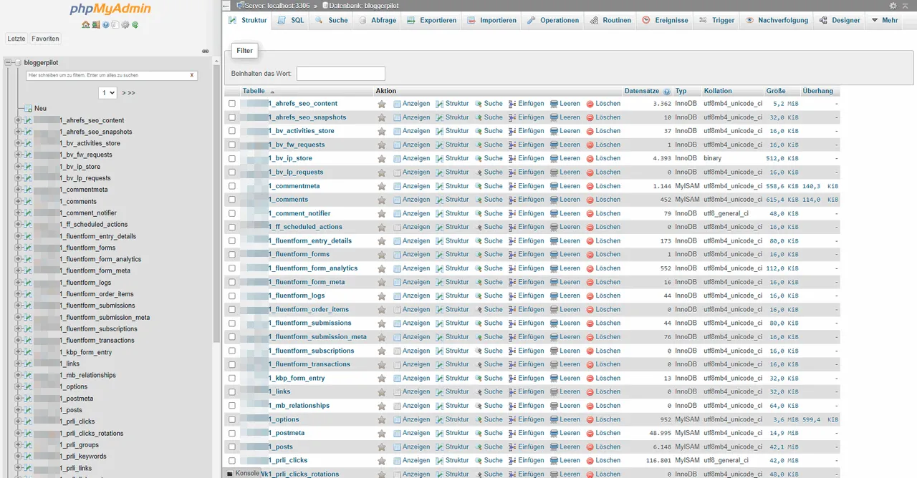This screenshot has width=917, height=478.
Task: Click favorite star for 1_links row
Action: tap(382, 392)
